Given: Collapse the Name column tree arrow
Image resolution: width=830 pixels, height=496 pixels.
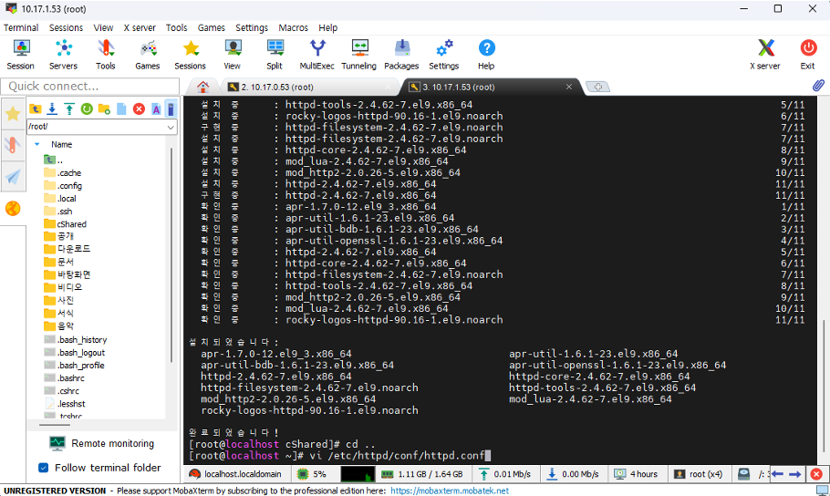Looking at the screenshot, I should (x=37, y=144).
